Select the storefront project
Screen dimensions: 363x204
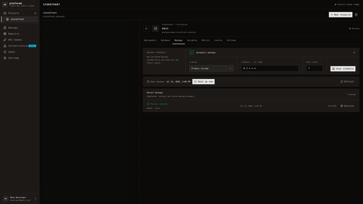pyautogui.click(x=20, y=19)
